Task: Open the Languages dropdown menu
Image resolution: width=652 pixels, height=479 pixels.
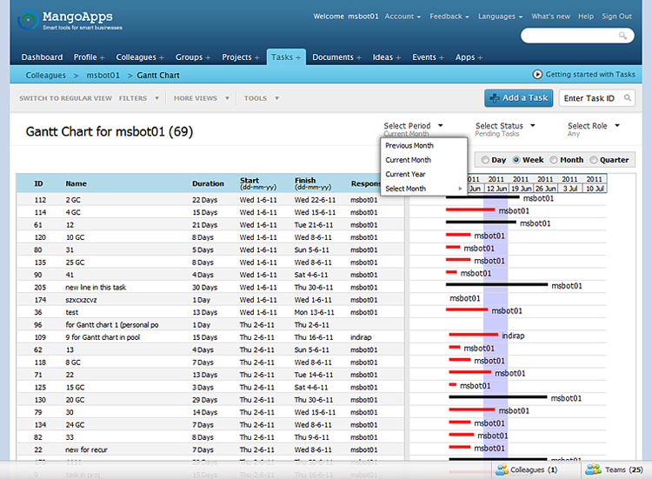Action: [500, 17]
